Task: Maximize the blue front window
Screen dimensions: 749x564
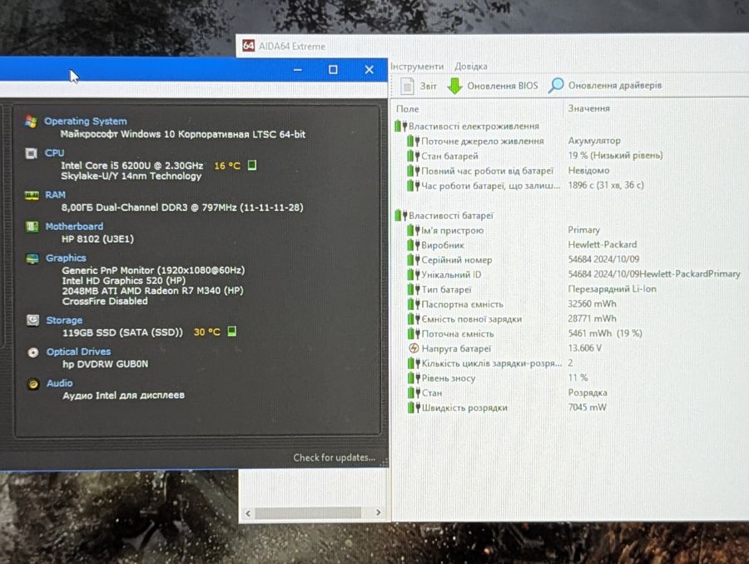Action: pos(333,70)
